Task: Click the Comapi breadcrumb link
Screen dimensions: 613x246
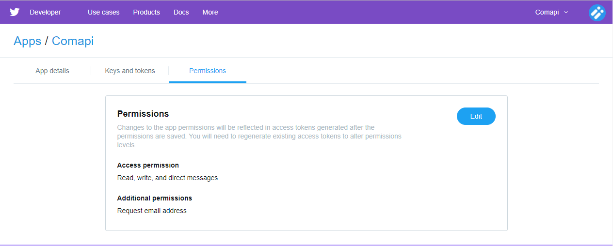Action: point(73,41)
